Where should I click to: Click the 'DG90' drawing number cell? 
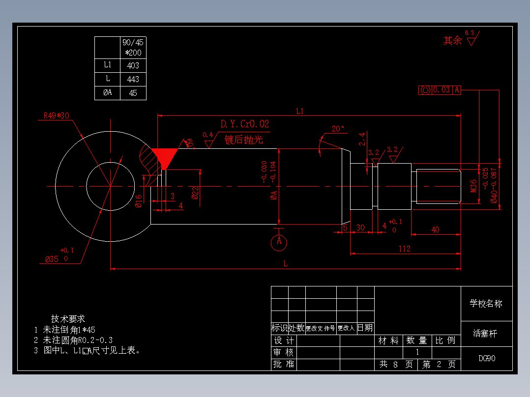pos(487,359)
